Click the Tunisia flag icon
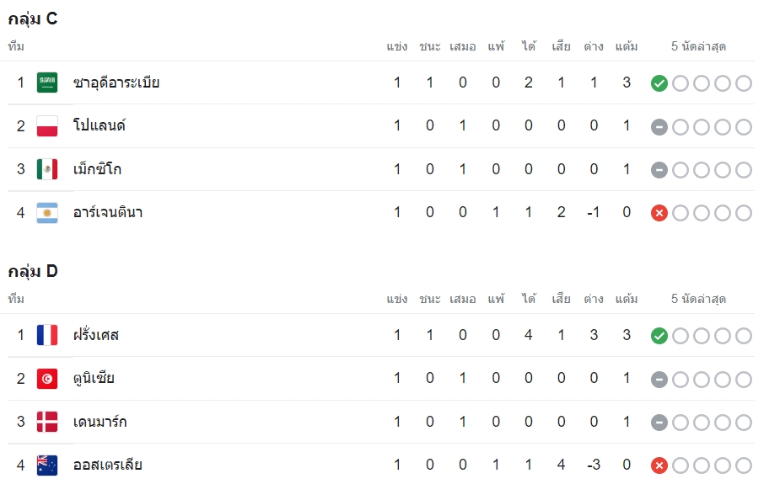The height and width of the screenshot is (500, 780). point(47,379)
